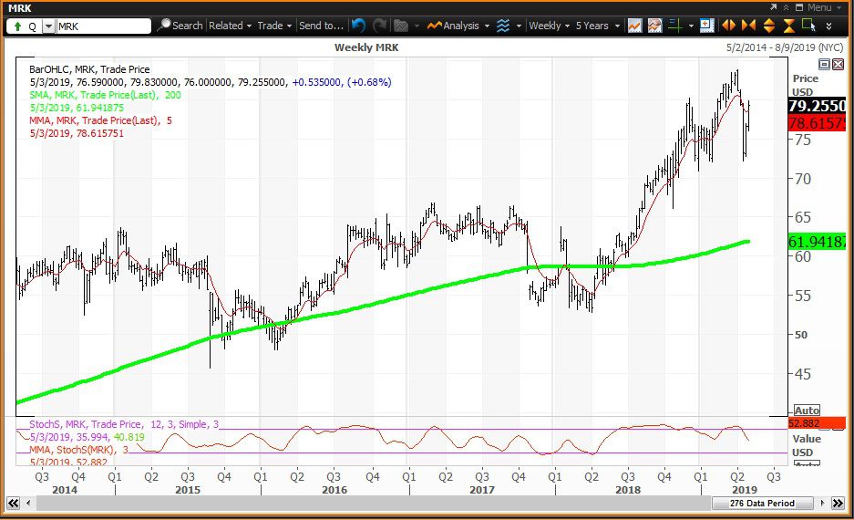Viewport: 854px width, 520px height.
Task: Open the folder template dropdown arrow
Action: point(417,26)
